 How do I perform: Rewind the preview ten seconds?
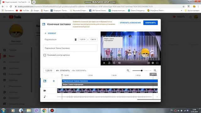click(x=109, y=63)
